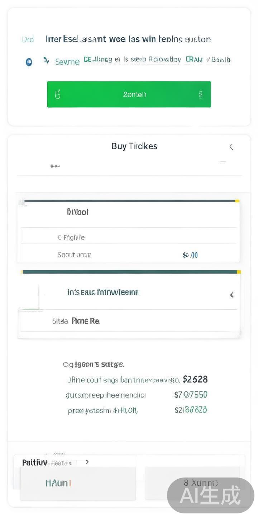The height and width of the screenshot is (517, 258).
Task: Select the CRAN link in top row
Action: click(194, 60)
